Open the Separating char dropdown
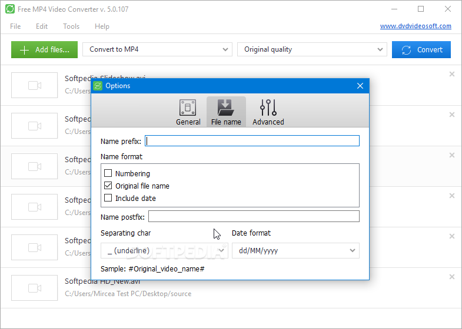This screenshot has width=462, height=329. [164, 250]
